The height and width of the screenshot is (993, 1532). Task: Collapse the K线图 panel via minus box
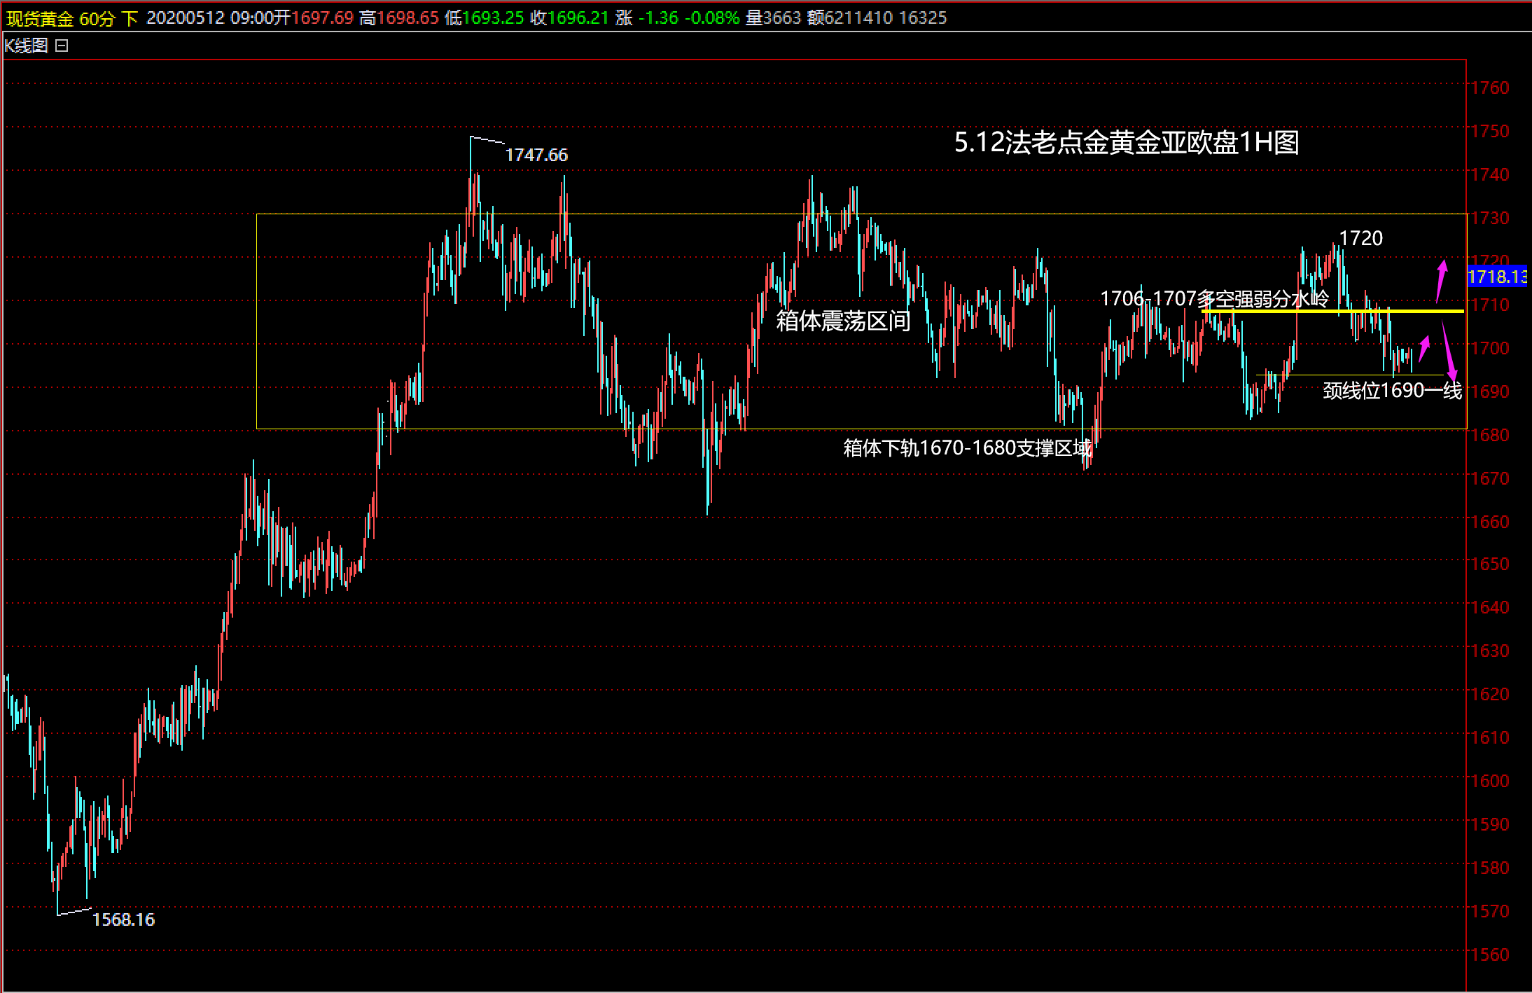[62, 46]
